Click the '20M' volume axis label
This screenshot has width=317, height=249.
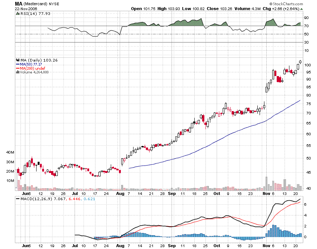[x=10, y=171]
